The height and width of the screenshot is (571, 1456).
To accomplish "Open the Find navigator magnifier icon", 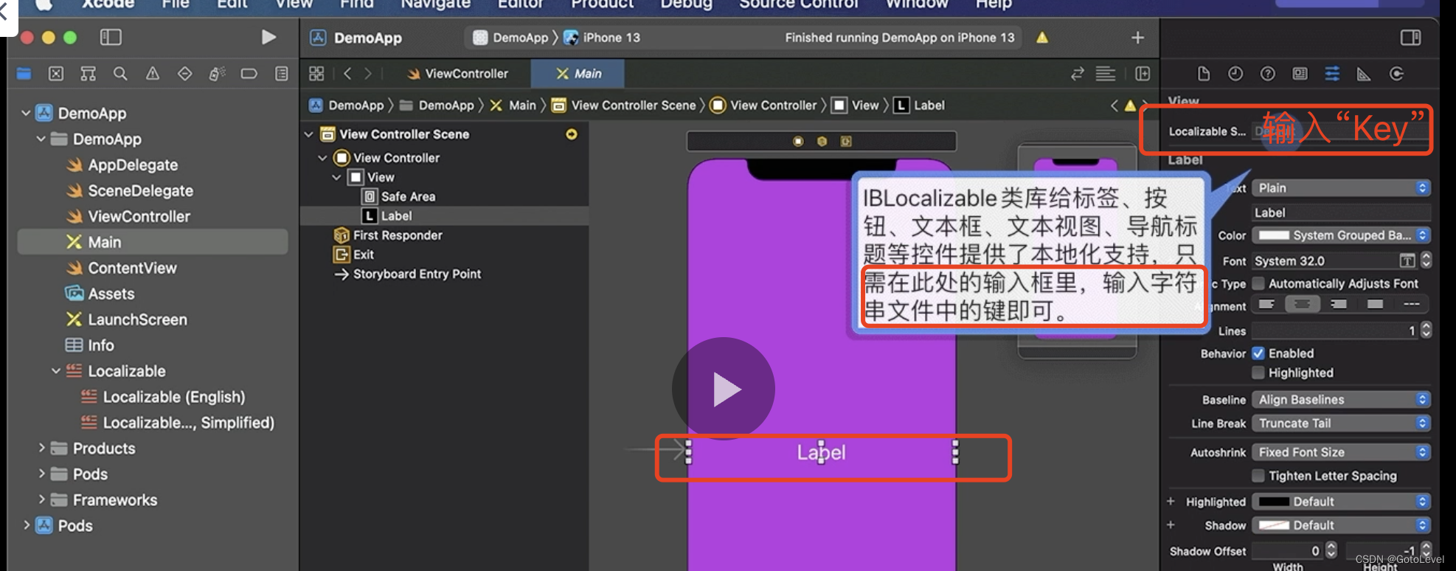I will [x=120, y=73].
